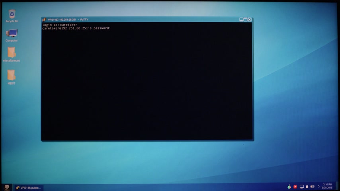Click the PuTTY icon in window title bar
This screenshot has width=340, height=191.
45,19
